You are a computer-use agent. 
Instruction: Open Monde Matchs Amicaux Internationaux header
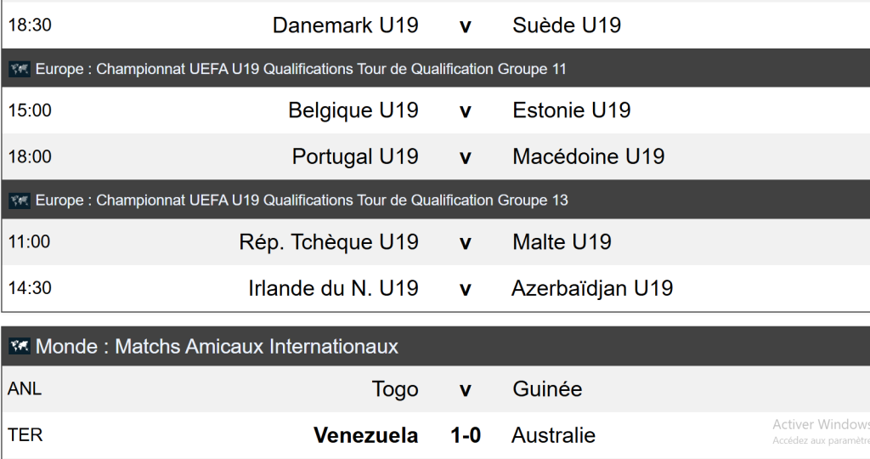pos(217,346)
